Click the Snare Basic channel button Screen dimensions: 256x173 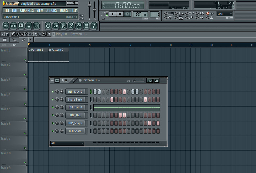click(75, 99)
